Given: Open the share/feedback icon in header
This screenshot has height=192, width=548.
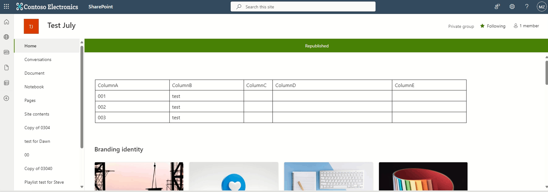Looking at the screenshot, I should point(497,7).
